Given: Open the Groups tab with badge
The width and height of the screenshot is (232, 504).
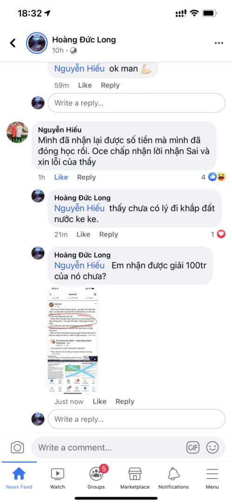Looking at the screenshot, I should pyautogui.click(x=96, y=479).
